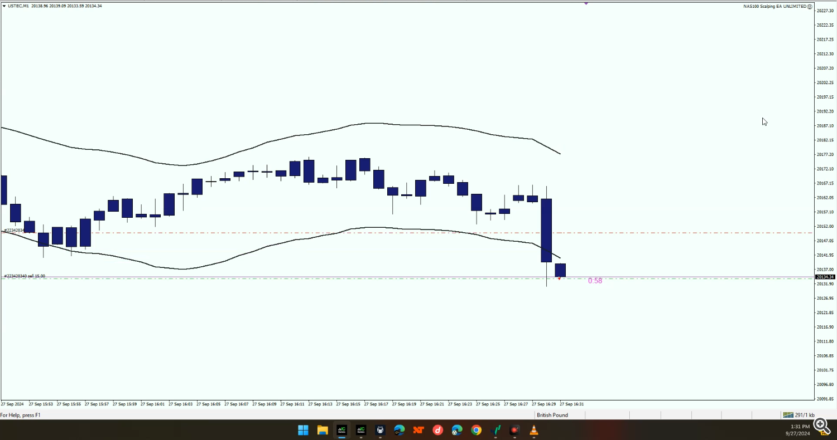Switch to the IC Markets instance beside the owl icon
This screenshot has height=440, width=837.
(361, 430)
